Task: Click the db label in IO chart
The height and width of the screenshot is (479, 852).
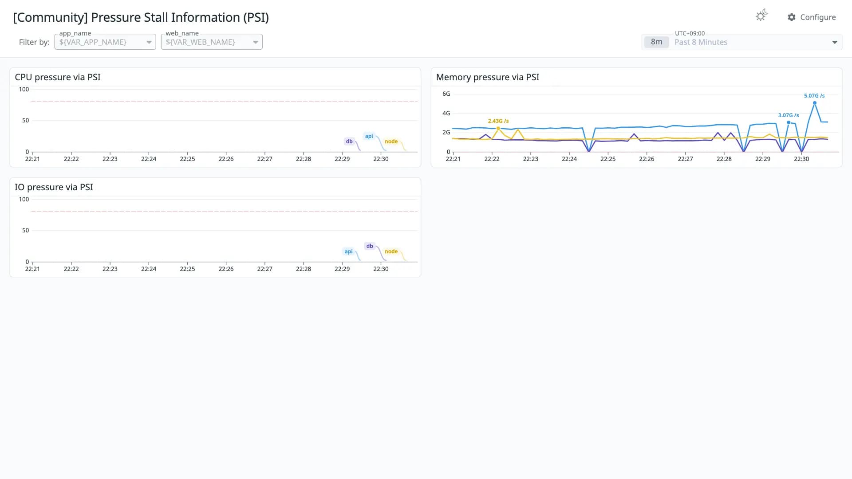Action: click(x=370, y=246)
